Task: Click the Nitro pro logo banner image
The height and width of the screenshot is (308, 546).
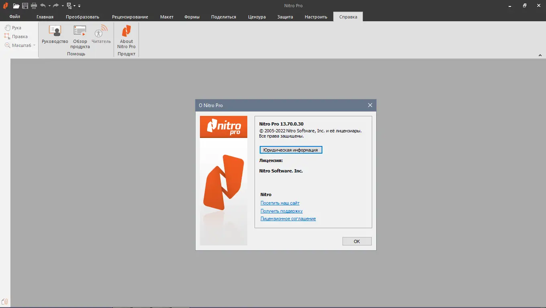Action: (224, 127)
